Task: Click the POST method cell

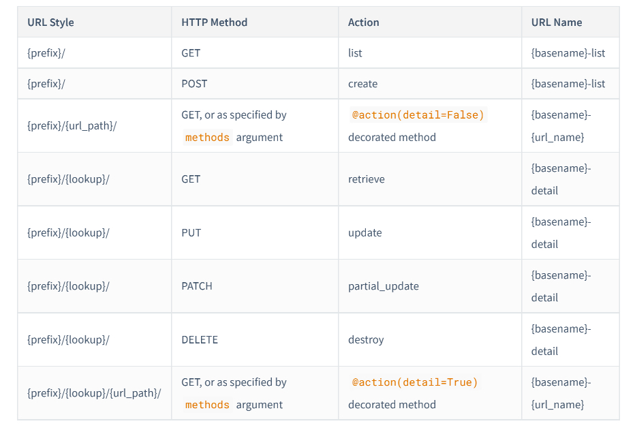Action: [194, 84]
